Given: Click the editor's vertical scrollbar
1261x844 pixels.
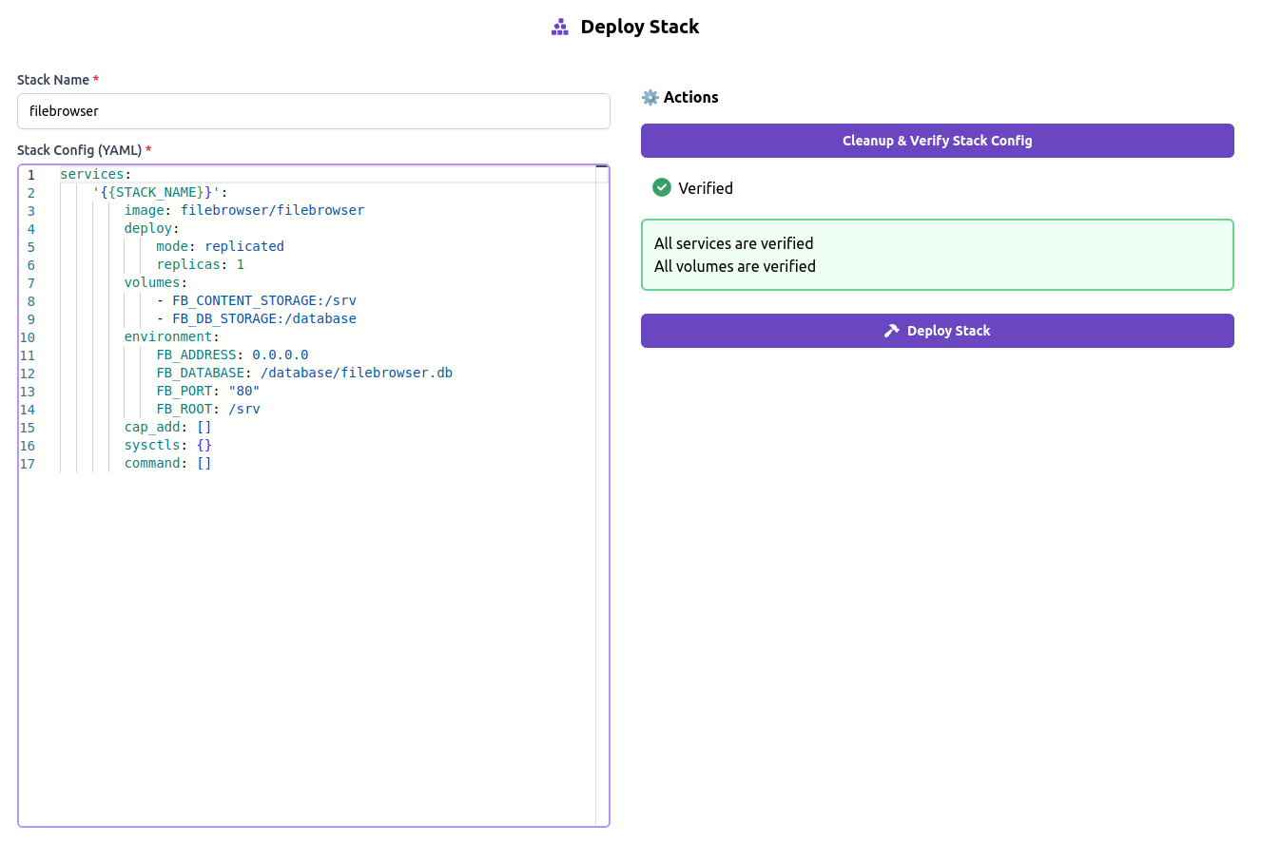Looking at the screenshot, I should [602, 495].
